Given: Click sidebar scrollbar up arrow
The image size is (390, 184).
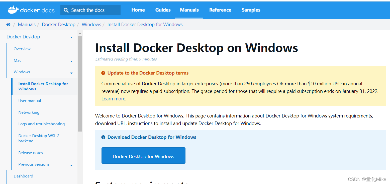Looking at the screenshot, I should 80,33.
